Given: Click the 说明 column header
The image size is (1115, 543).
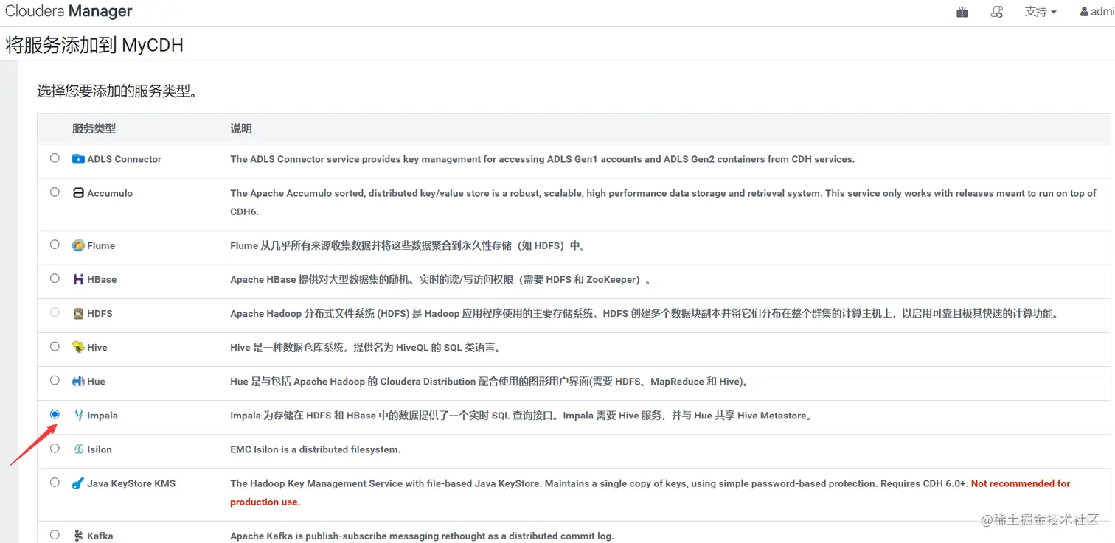Looking at the screenshot, I should coord(241,128).
